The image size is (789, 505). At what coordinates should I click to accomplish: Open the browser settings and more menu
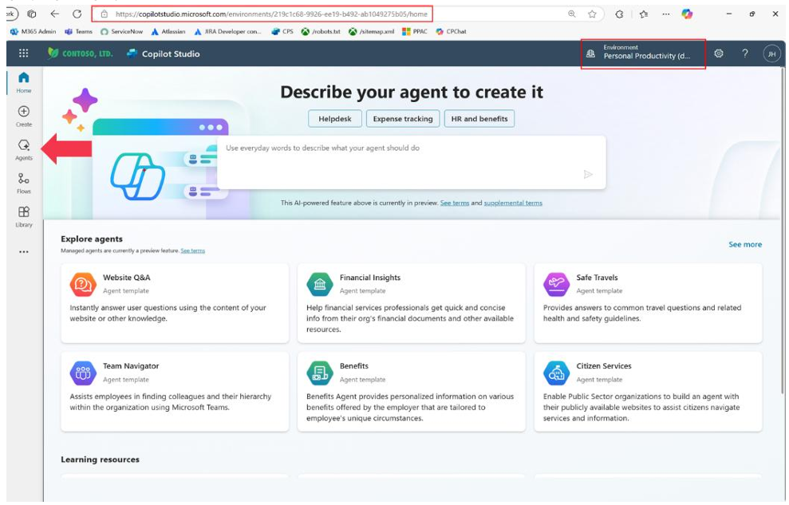point(665,14)
